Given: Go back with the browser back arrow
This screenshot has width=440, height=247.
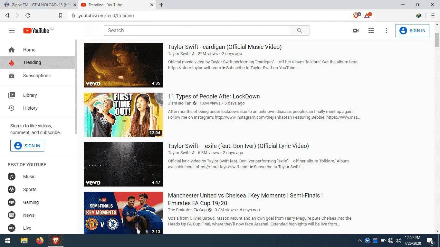Looking at the screenshot, I should [x=7, y=15].
